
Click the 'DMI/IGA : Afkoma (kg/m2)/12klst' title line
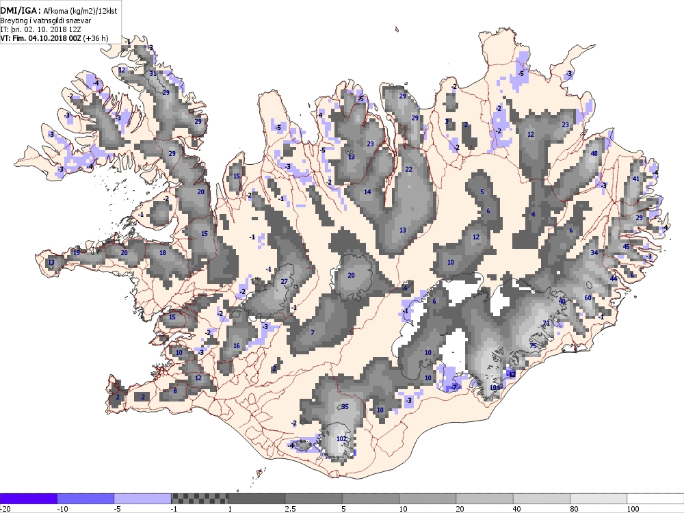click(x=59, y=11)
